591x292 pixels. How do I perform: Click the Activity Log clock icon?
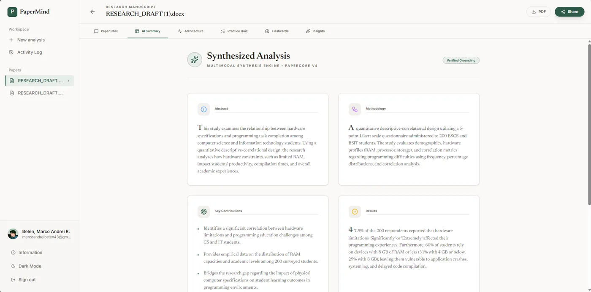click(11, 52)
